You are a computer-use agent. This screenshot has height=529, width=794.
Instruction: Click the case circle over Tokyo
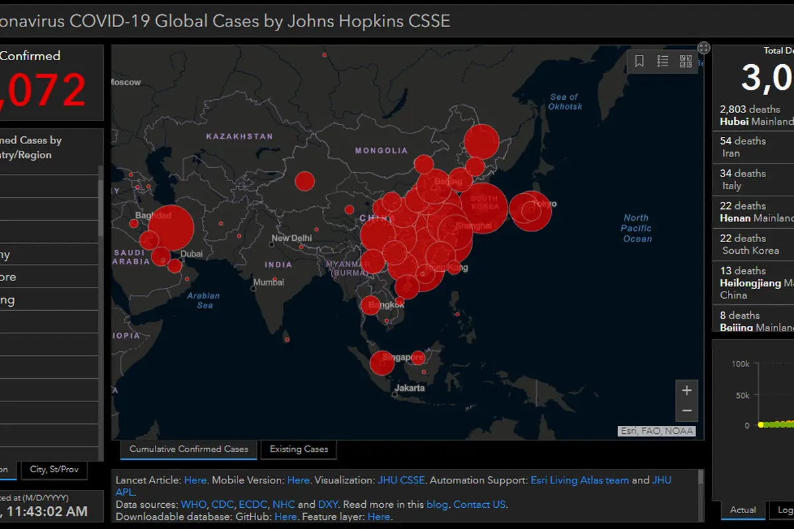point(531,212)
